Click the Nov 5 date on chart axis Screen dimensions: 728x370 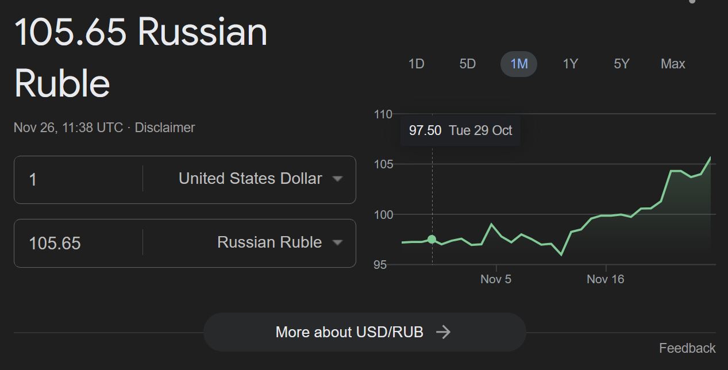496,279
